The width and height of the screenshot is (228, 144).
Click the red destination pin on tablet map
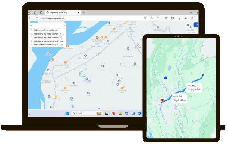tap(162, 100)
